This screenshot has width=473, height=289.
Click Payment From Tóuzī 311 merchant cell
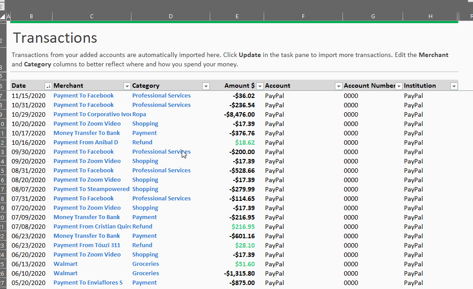coord(87,245)
